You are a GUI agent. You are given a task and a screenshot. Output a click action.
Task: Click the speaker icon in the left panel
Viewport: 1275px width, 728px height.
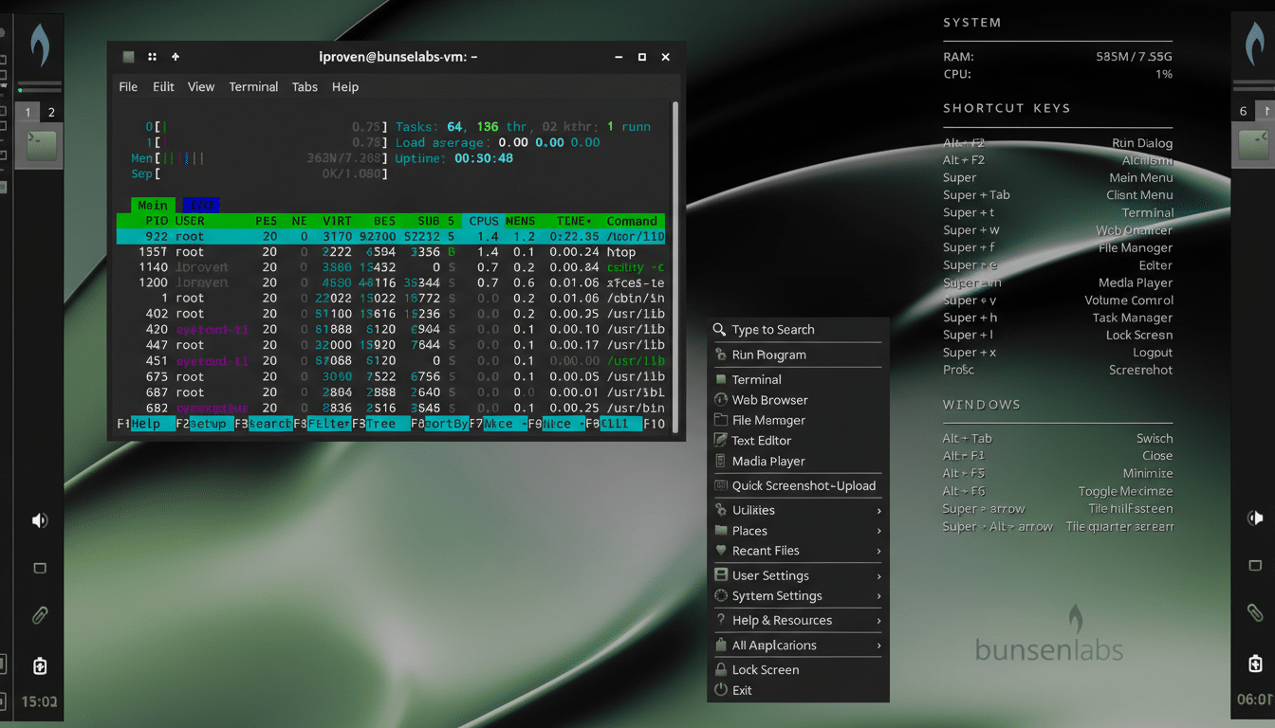click(38, 519)
